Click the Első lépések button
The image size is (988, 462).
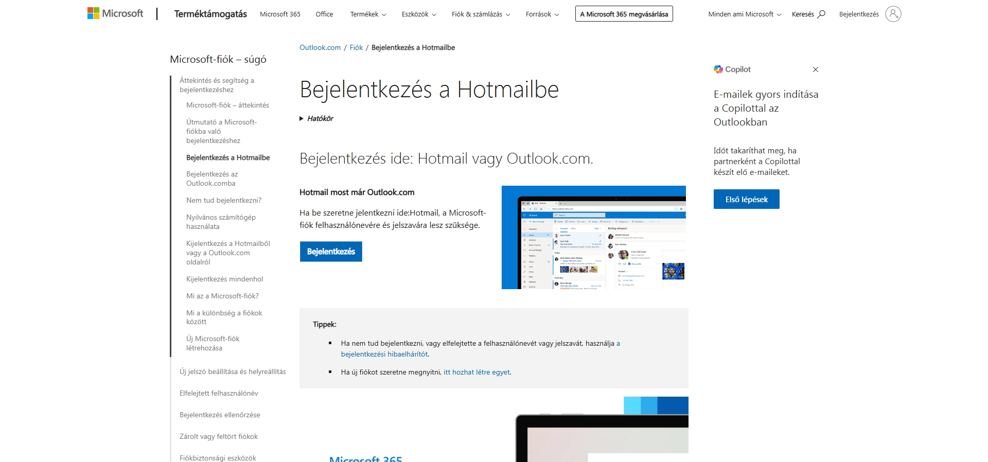click(x=746, y=199)
